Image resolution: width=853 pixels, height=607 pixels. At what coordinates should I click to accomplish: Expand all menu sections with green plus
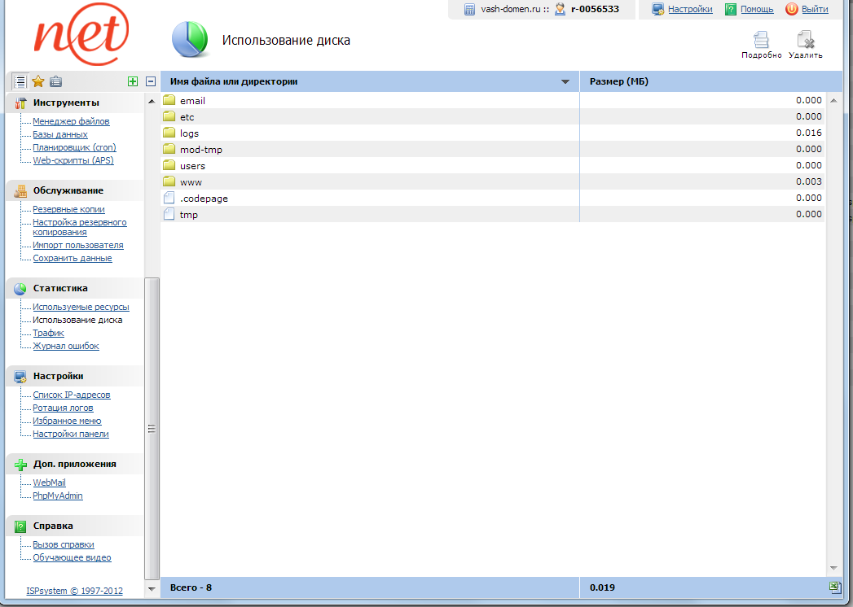133,81
